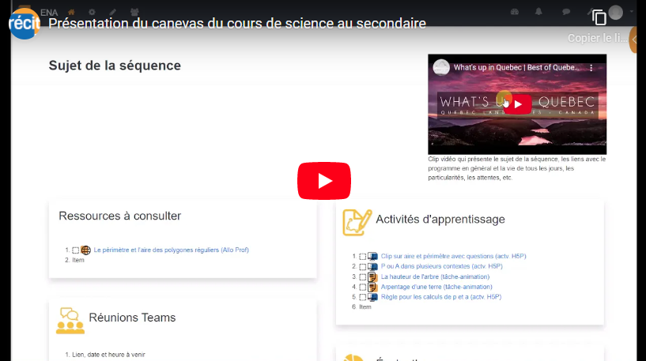This screenshot has width=646, height=361.
Task: Tick the checkbox beside La hauteur de l'arbre
Action: 362,277
